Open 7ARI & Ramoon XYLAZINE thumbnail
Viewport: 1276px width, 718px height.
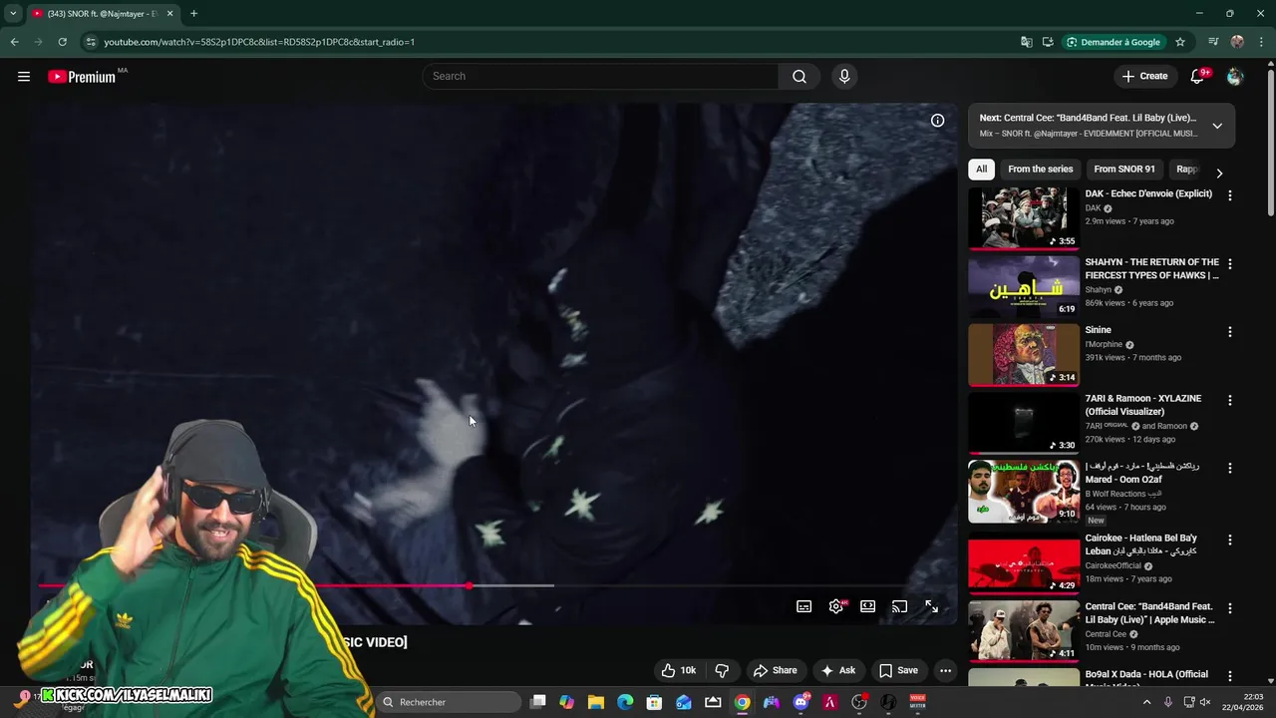pos(1024,423)
